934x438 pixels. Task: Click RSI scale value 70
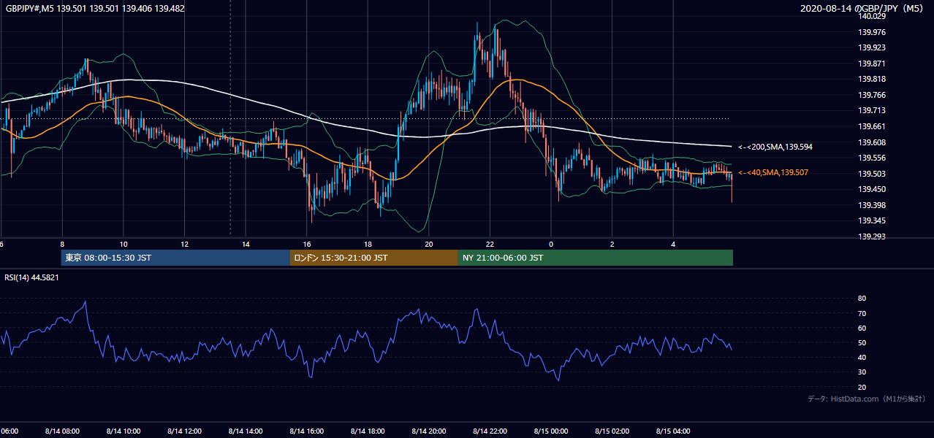[862, 313]
